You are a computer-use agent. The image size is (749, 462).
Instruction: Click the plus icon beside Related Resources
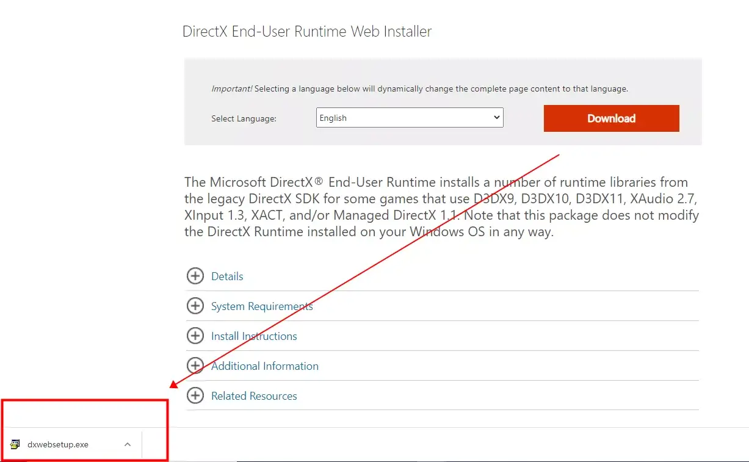coord(195,395)
